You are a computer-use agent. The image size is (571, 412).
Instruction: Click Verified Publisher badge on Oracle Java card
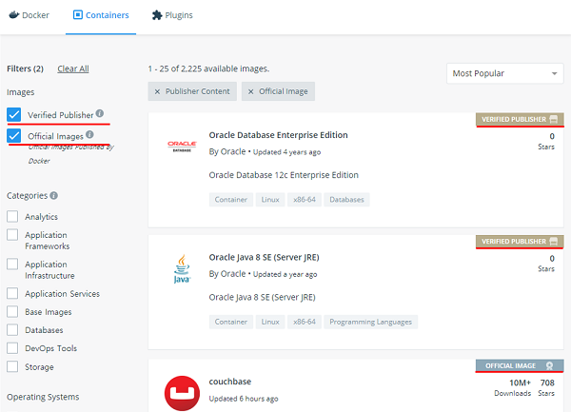point(520,242)
